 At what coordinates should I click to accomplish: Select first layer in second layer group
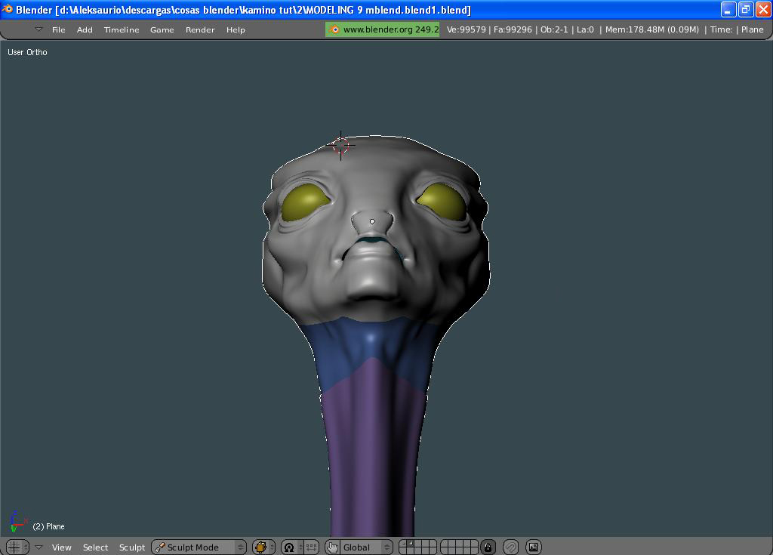tap(445, 544)
